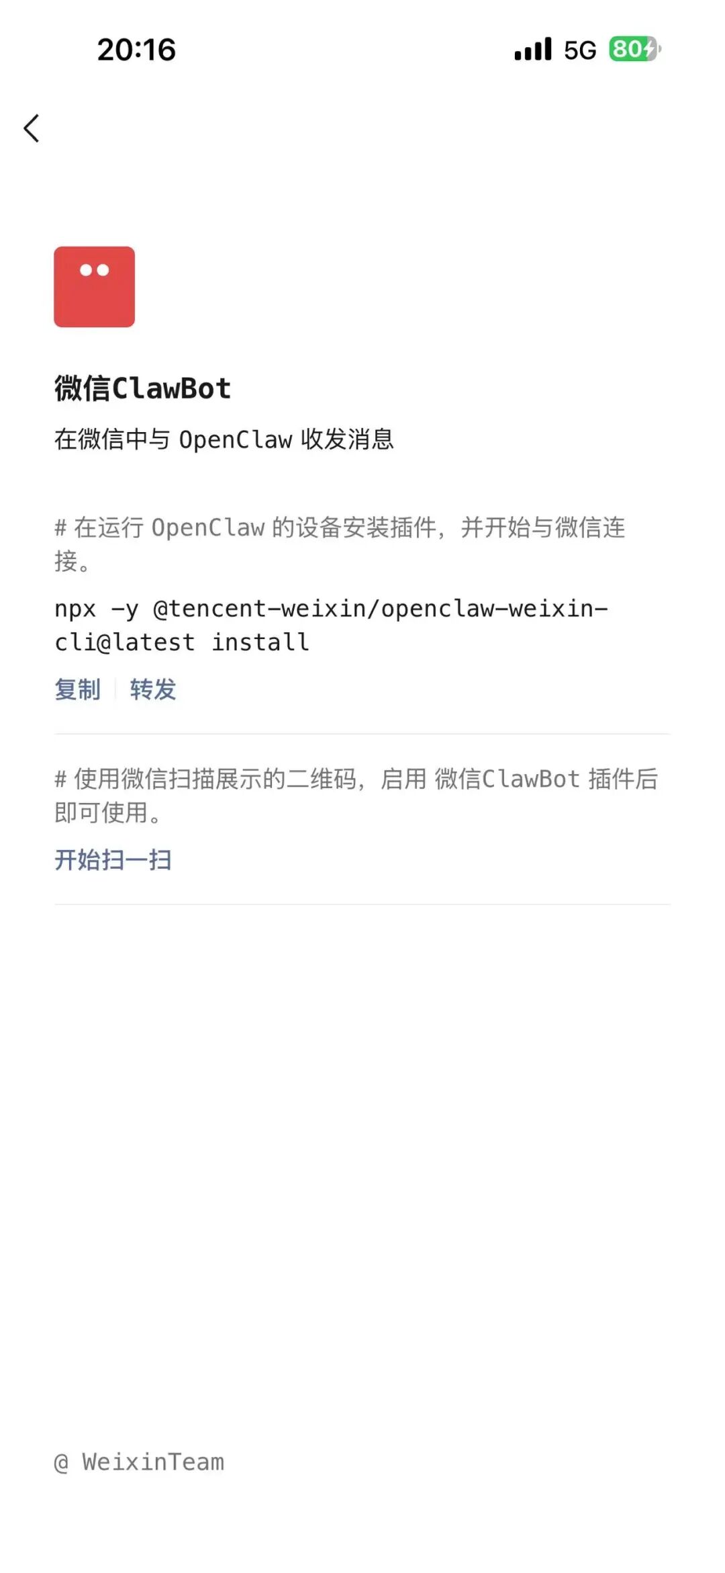Click the vertical separator between 复制 and 转发
This screenshot has height=1573, width=725.
115,689
